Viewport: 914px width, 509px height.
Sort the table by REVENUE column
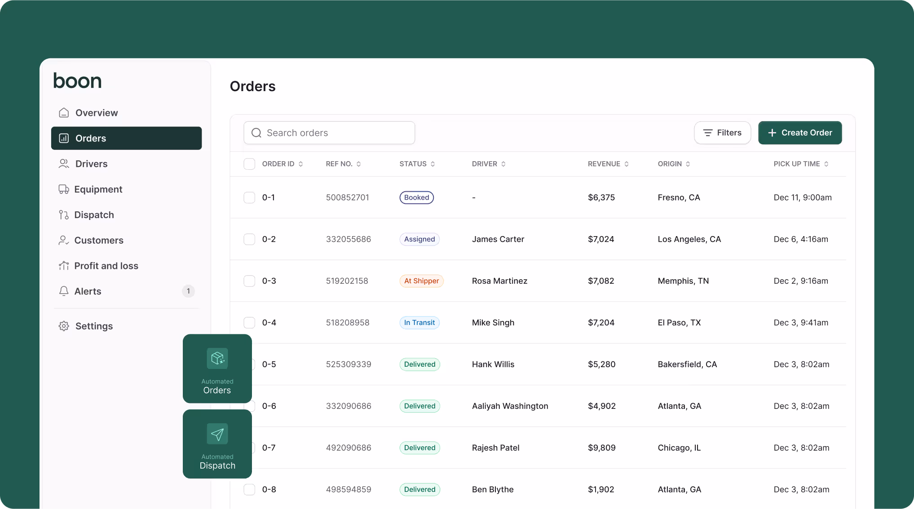point(626,164)
